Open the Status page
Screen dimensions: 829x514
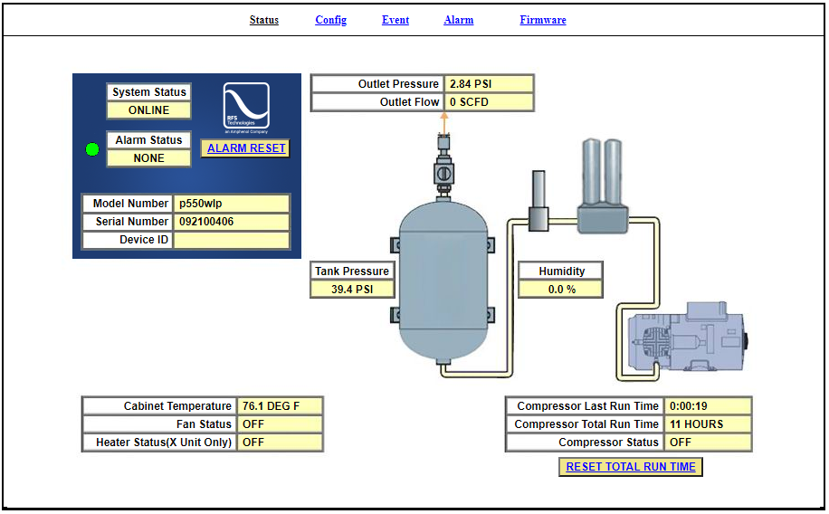point(264,20)
